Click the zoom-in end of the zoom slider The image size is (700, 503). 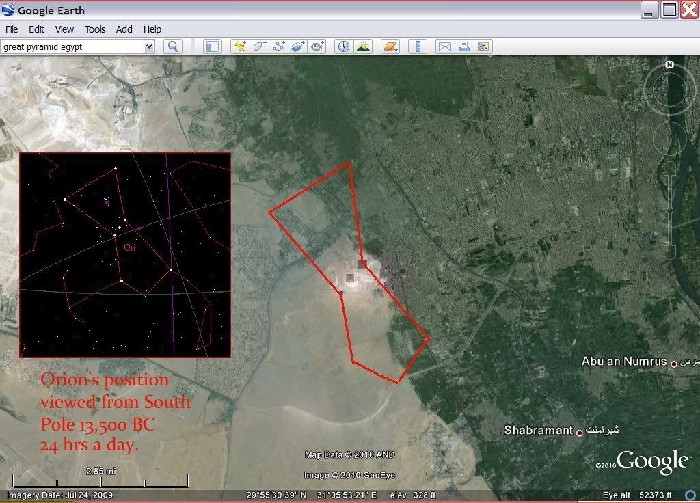click(669, 169)
